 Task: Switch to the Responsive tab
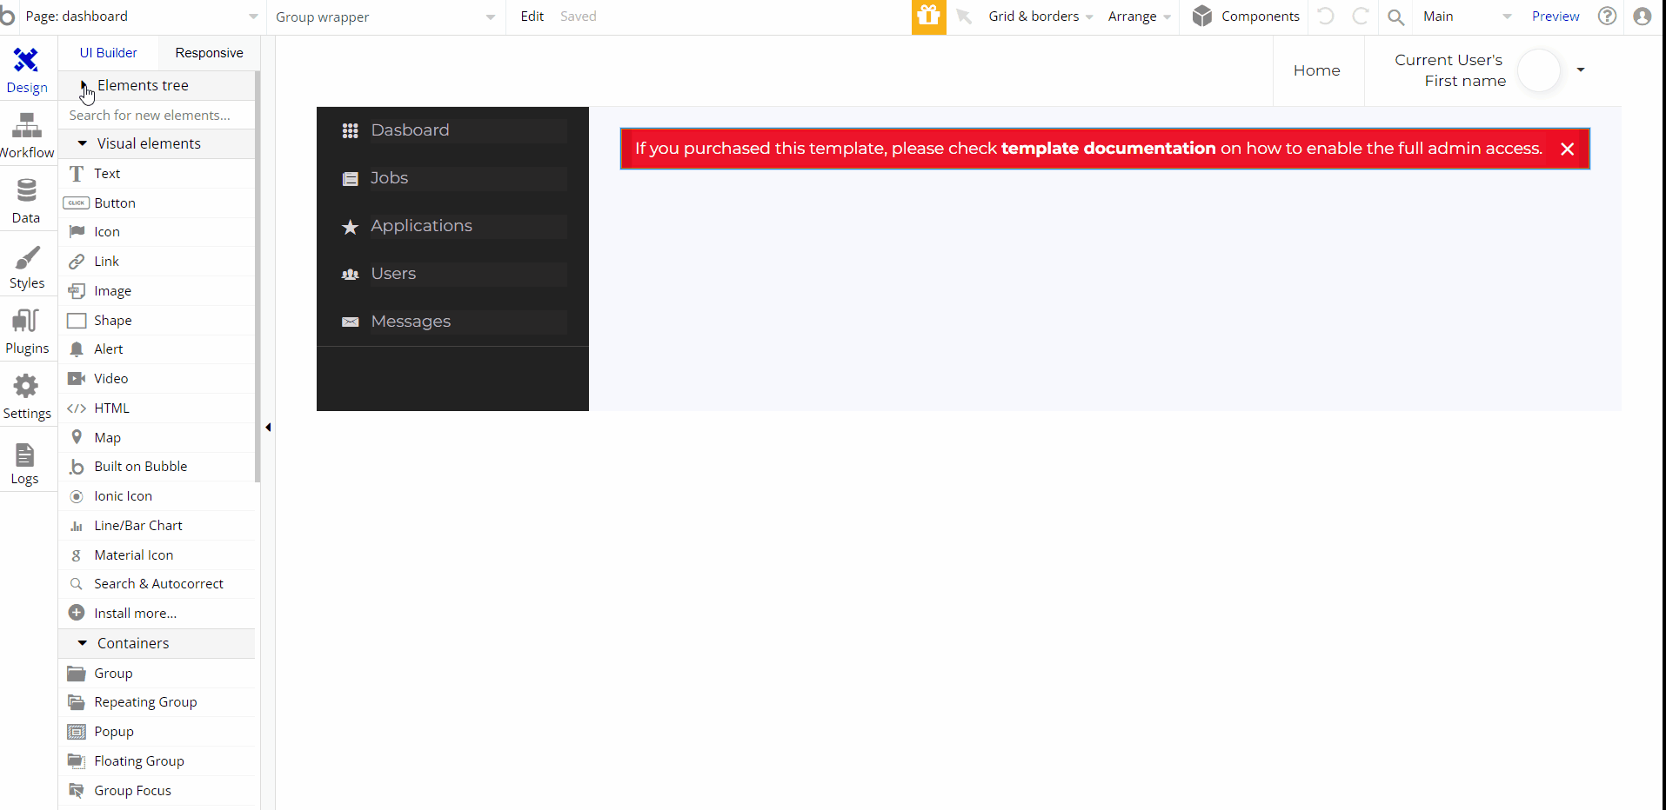209,53
